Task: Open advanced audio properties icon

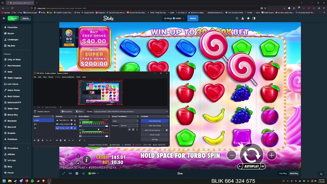Action: (80, 140)
